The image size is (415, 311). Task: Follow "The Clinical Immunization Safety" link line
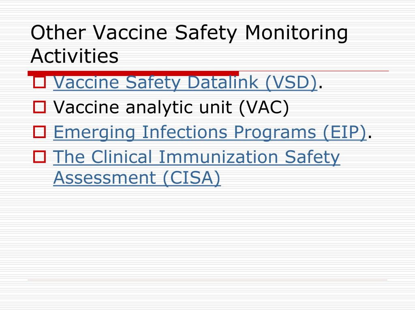click(197, 157)
